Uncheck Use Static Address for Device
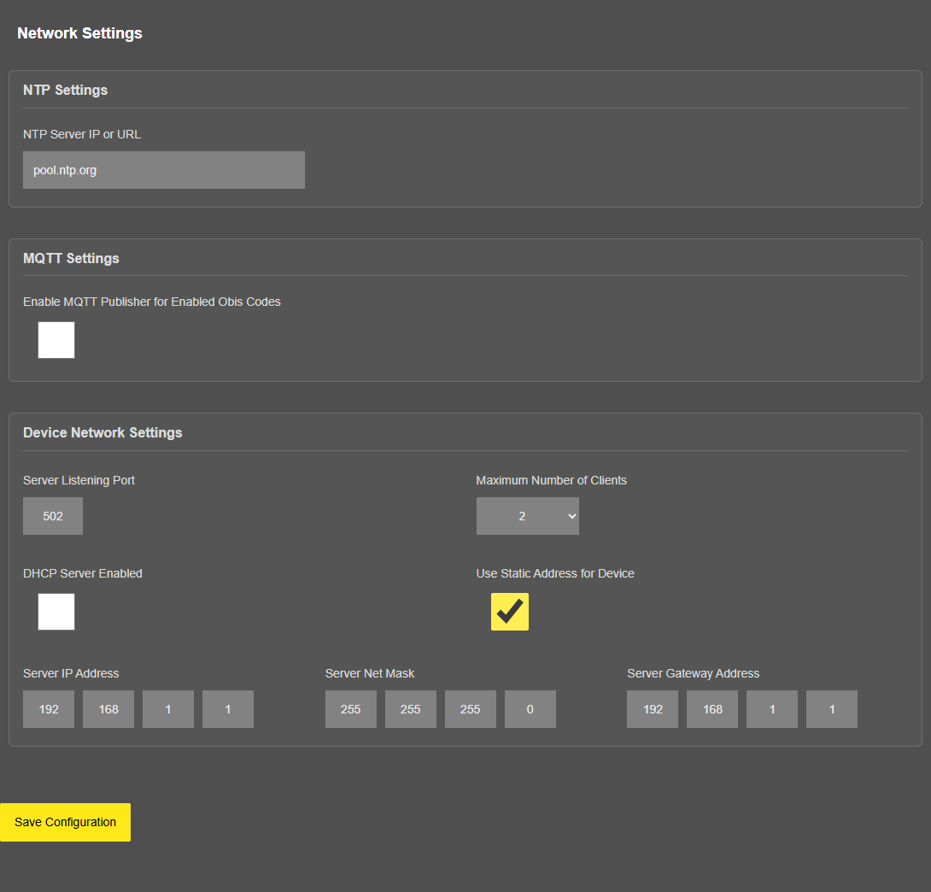This screenshot has width=931, height=892. tap(509, 612)
